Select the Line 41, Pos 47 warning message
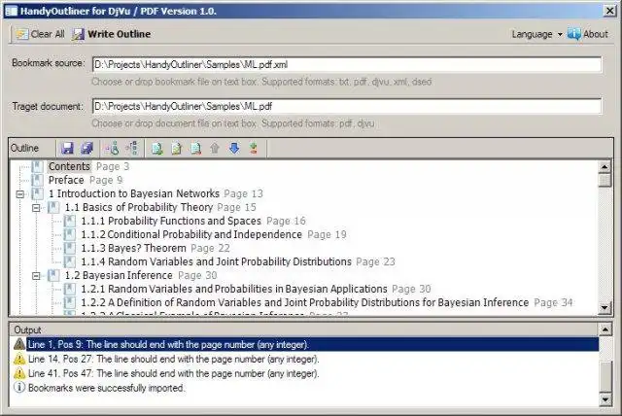The width and height of the screenshot is (622, 416). [x=173, y=373]
